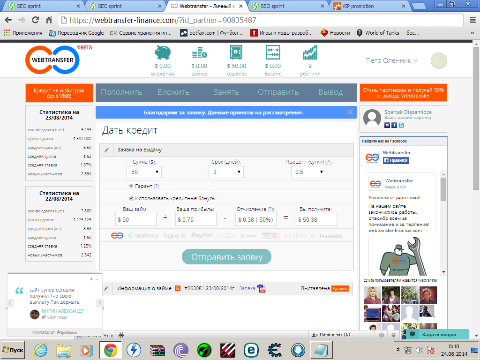Click the pencil icon beside Заявка на выдачу
The image size is (480, 360).
106,150
